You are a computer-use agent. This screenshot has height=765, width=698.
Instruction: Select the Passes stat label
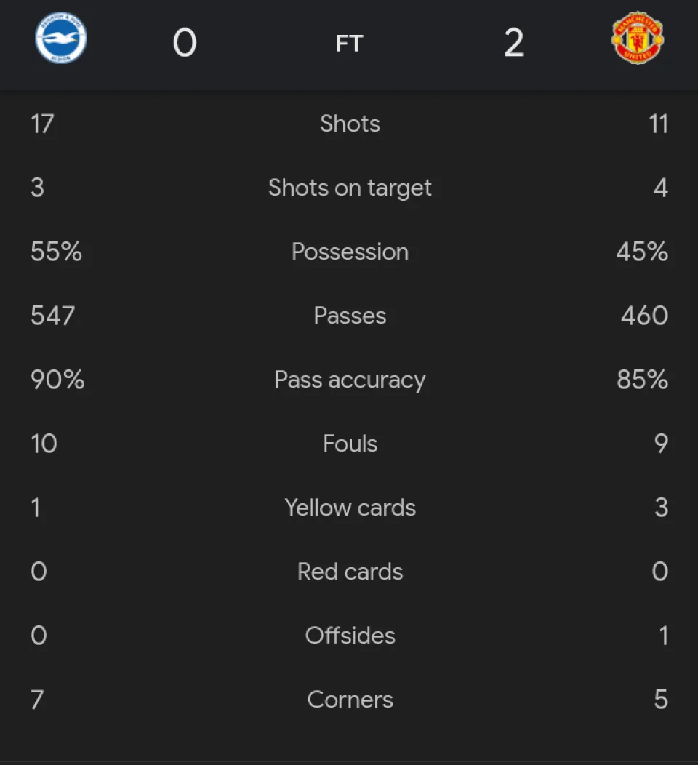point(350,316)
